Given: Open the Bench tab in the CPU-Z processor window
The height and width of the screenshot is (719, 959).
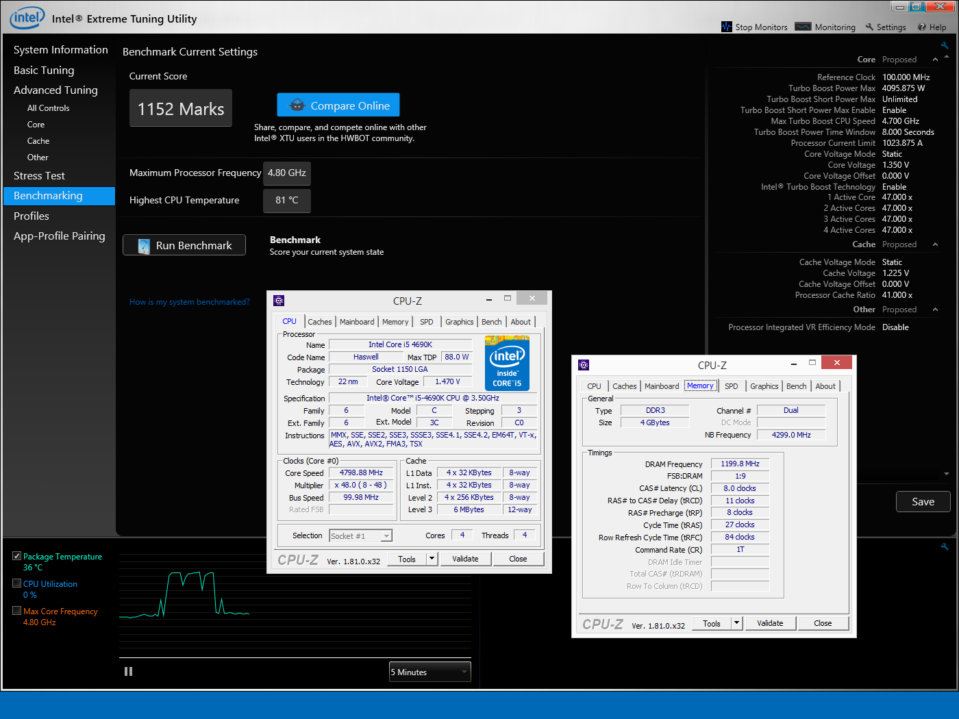Looking at the screenshot, I should (x=492, y=322).
